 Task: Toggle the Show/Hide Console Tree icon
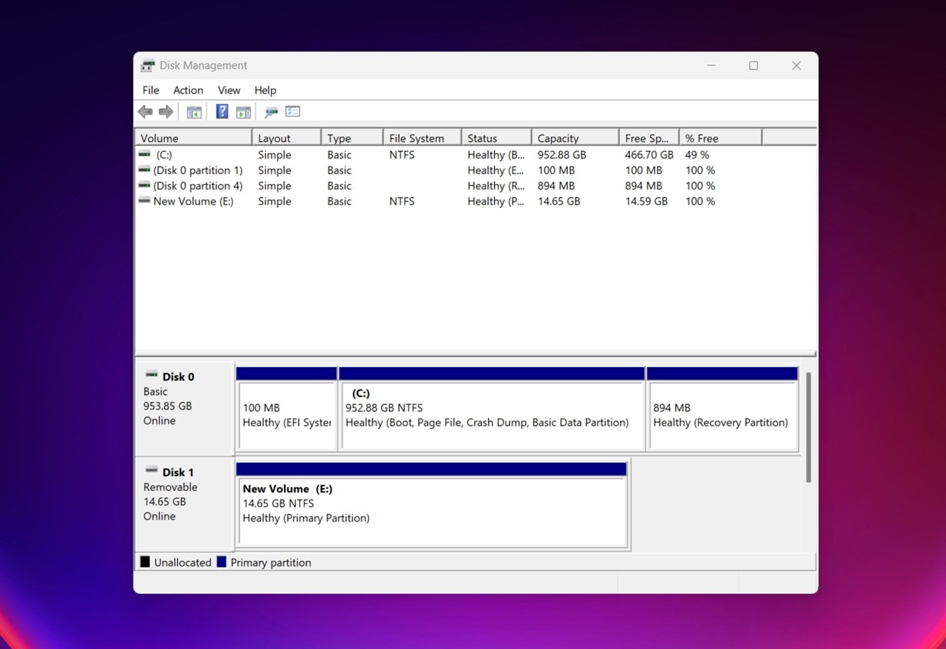[194, 112]
